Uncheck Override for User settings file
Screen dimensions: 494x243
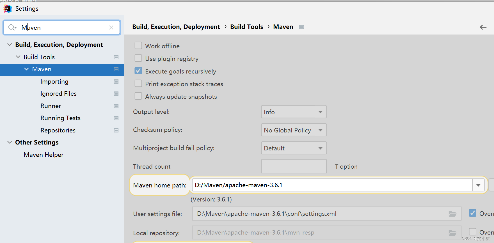(473, 213)
